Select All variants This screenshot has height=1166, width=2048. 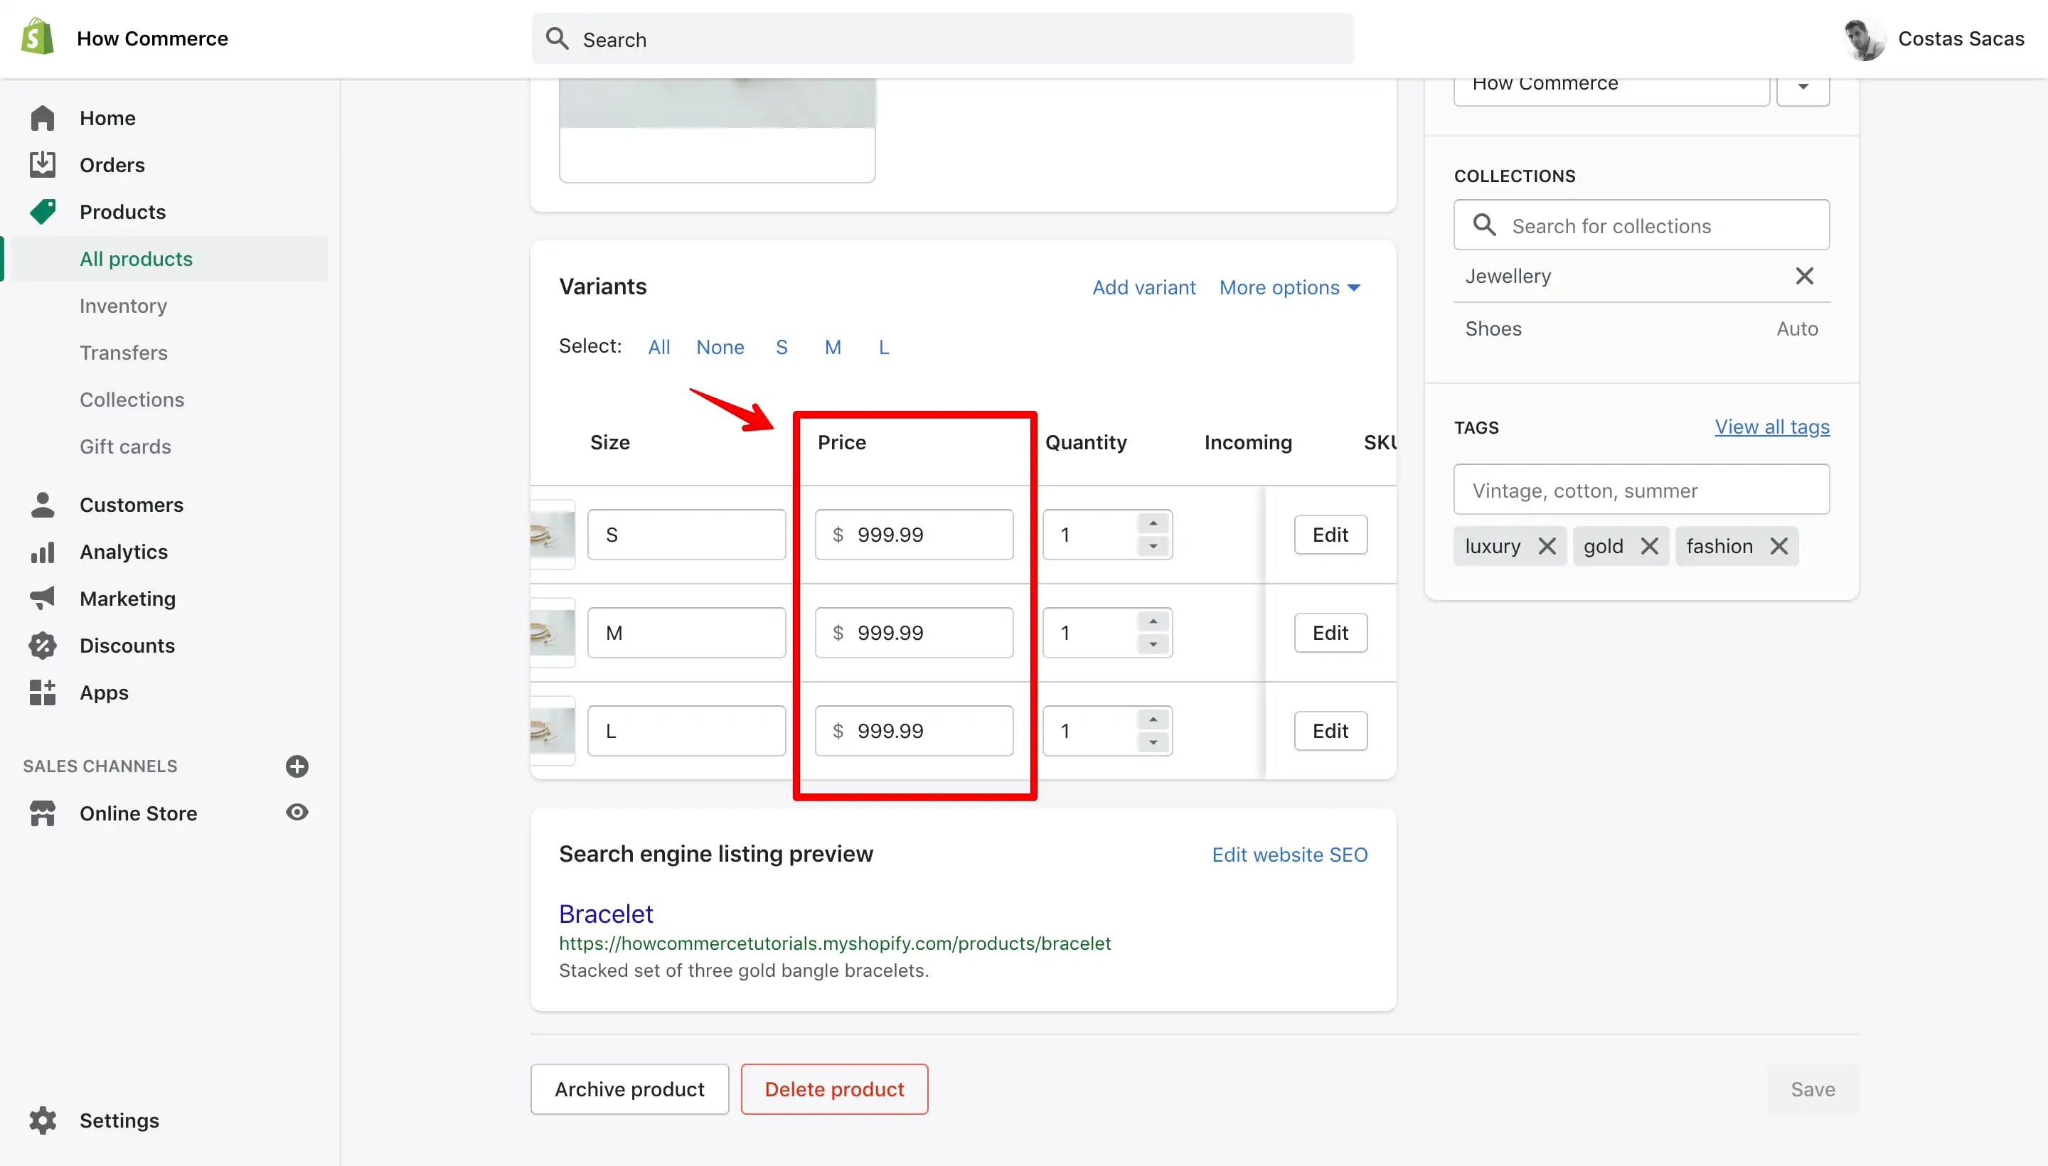tap(658, 347)
